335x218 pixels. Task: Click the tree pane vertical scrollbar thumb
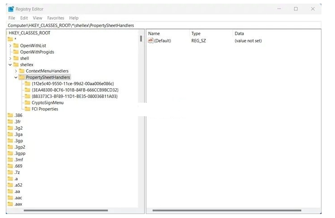coord(141,39)
